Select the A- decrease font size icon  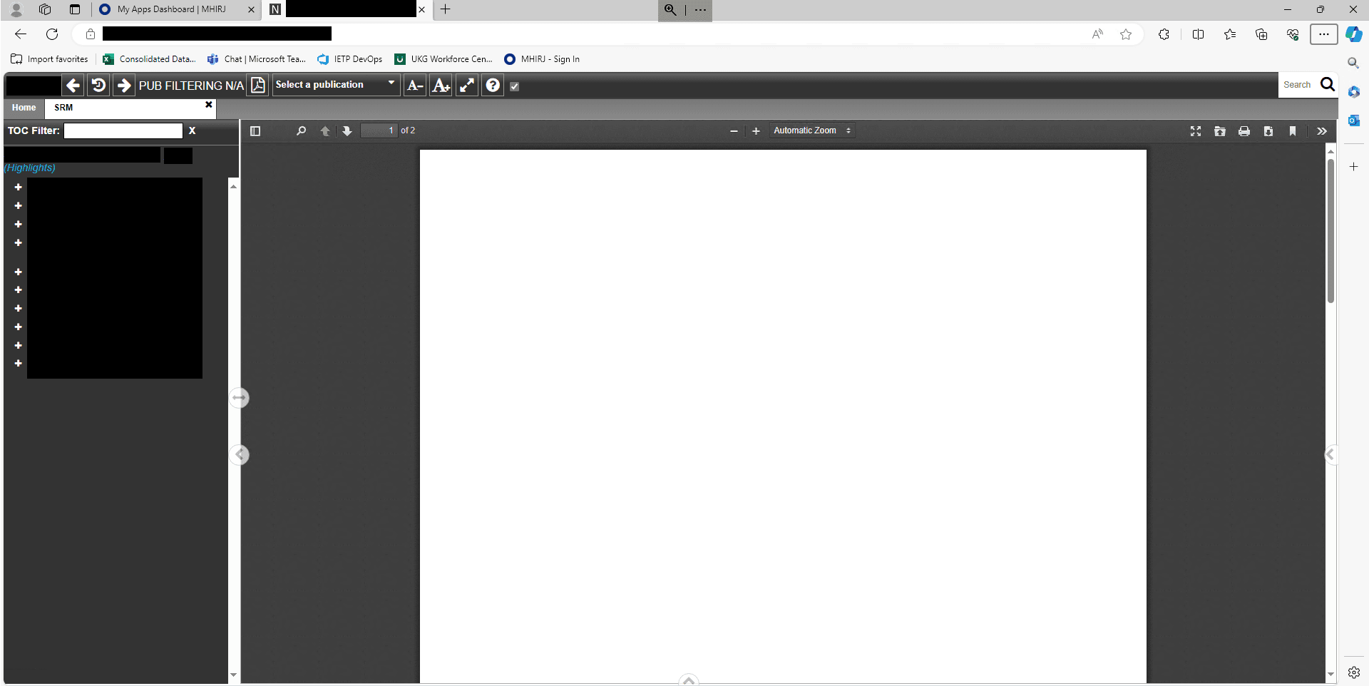pos(415,85)
